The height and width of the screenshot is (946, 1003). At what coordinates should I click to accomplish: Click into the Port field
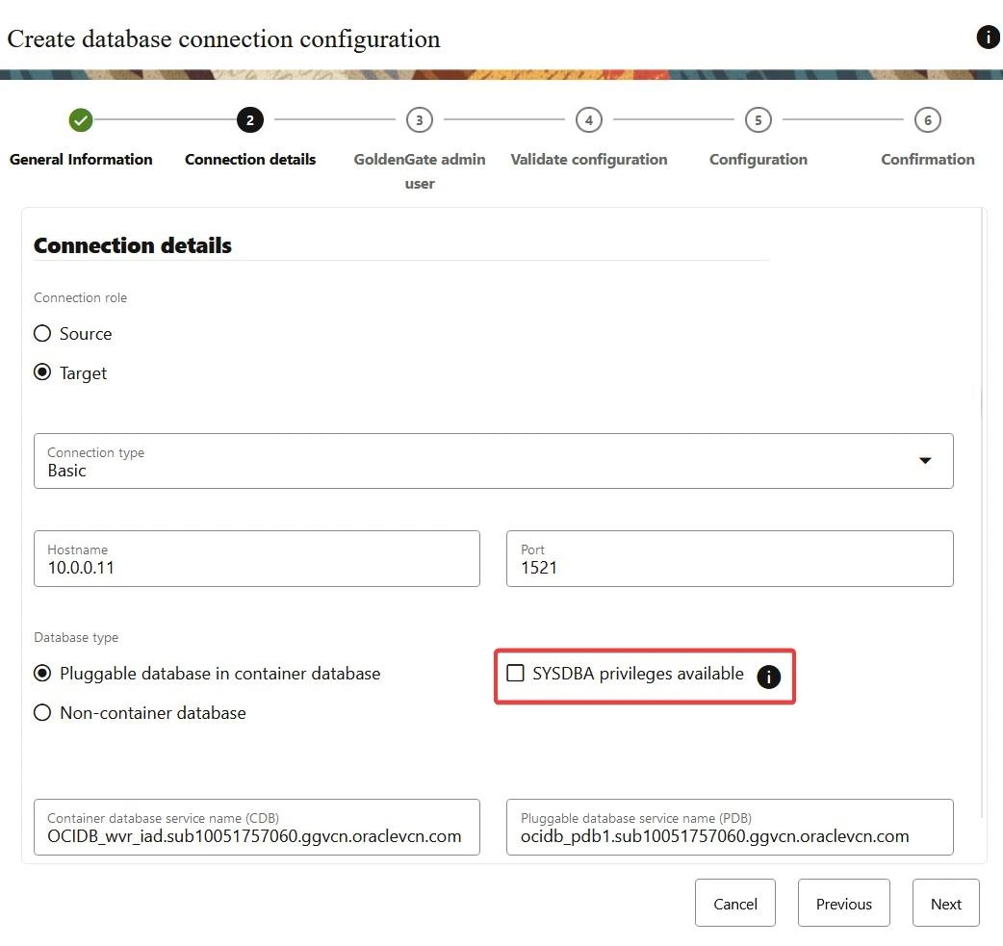(x=729, y=567)
